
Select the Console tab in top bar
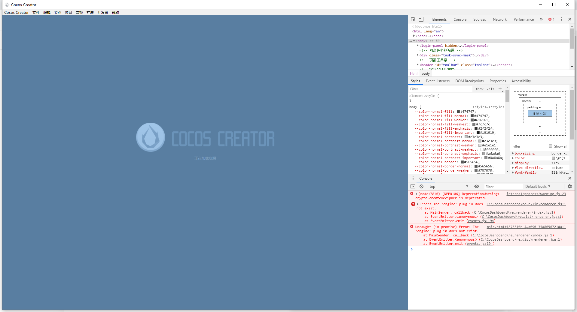click(x=460, y=19)
